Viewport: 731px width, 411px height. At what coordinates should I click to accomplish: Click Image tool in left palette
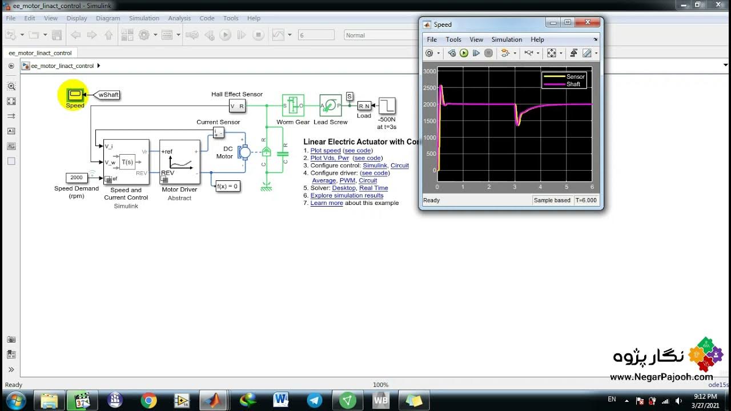point(11,146)
